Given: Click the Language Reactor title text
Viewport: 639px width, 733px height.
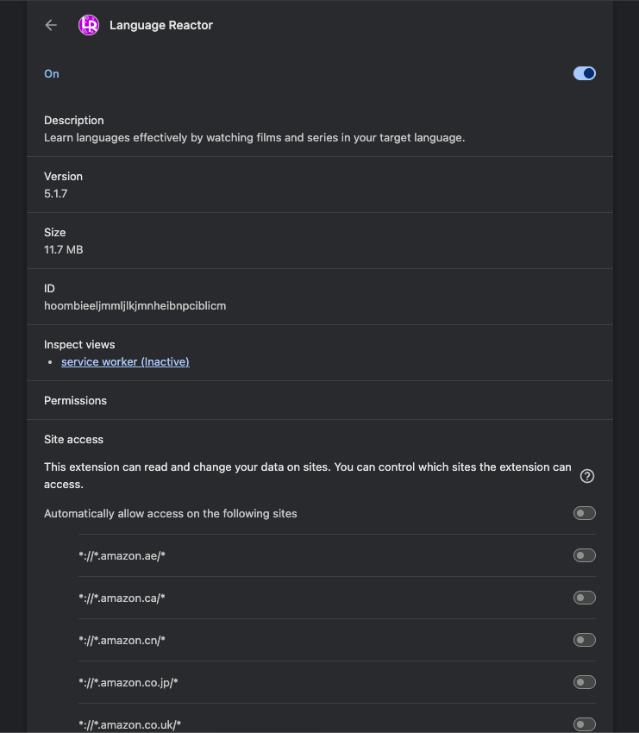Looking at the screenshot, I should (x=160, y=25).
